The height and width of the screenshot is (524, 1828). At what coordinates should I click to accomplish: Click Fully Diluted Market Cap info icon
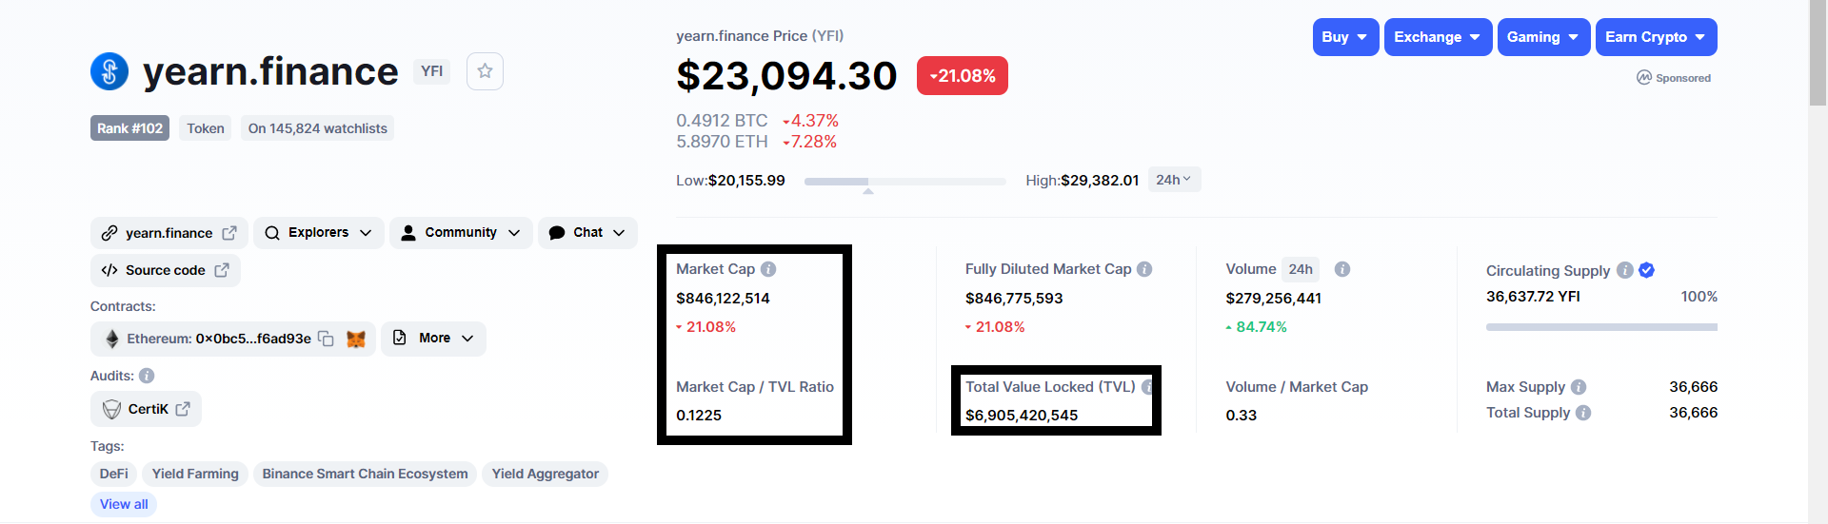pyautogui.click(x=1144, y=269)
